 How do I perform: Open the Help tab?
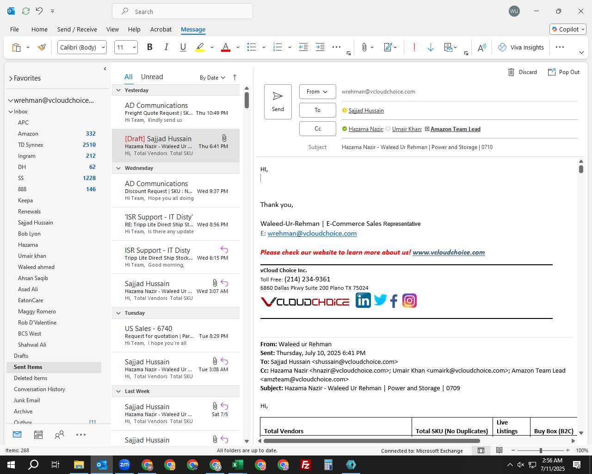tap(134, 29)
